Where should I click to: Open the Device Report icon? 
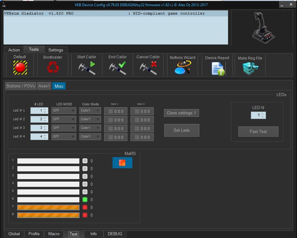(218, 68)
